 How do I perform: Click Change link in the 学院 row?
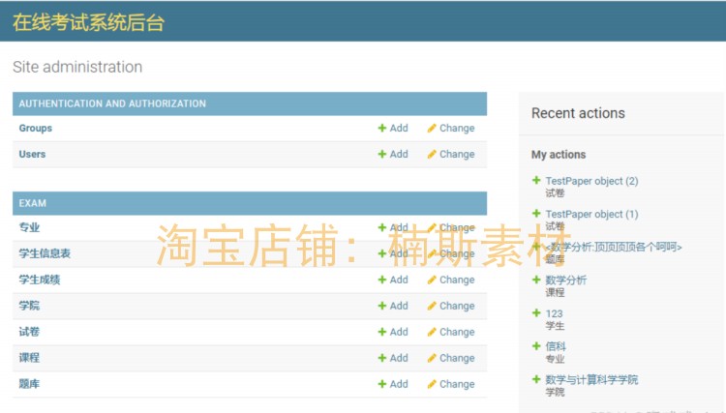click(451, 306)
